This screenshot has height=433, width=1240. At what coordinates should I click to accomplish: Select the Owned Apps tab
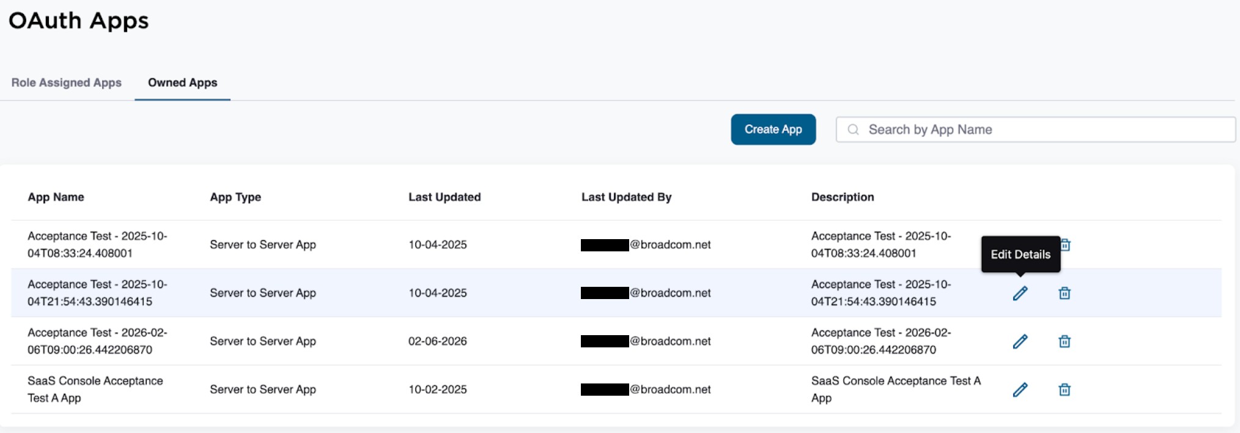tap(182, 83)
